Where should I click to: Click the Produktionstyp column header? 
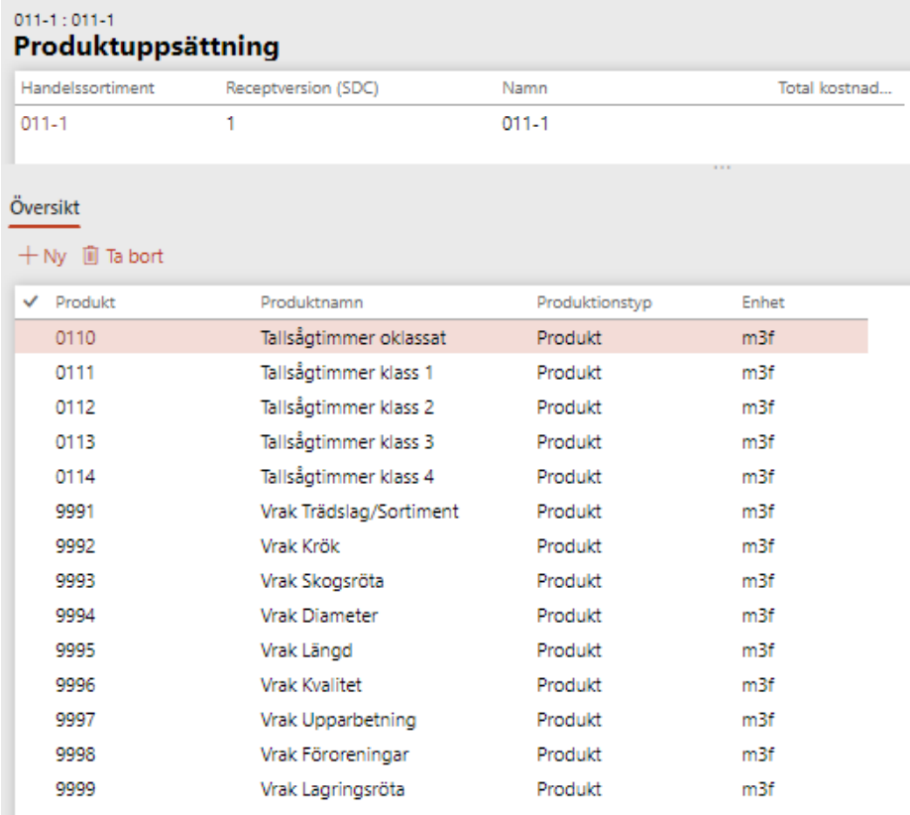(x=594, y=302)
